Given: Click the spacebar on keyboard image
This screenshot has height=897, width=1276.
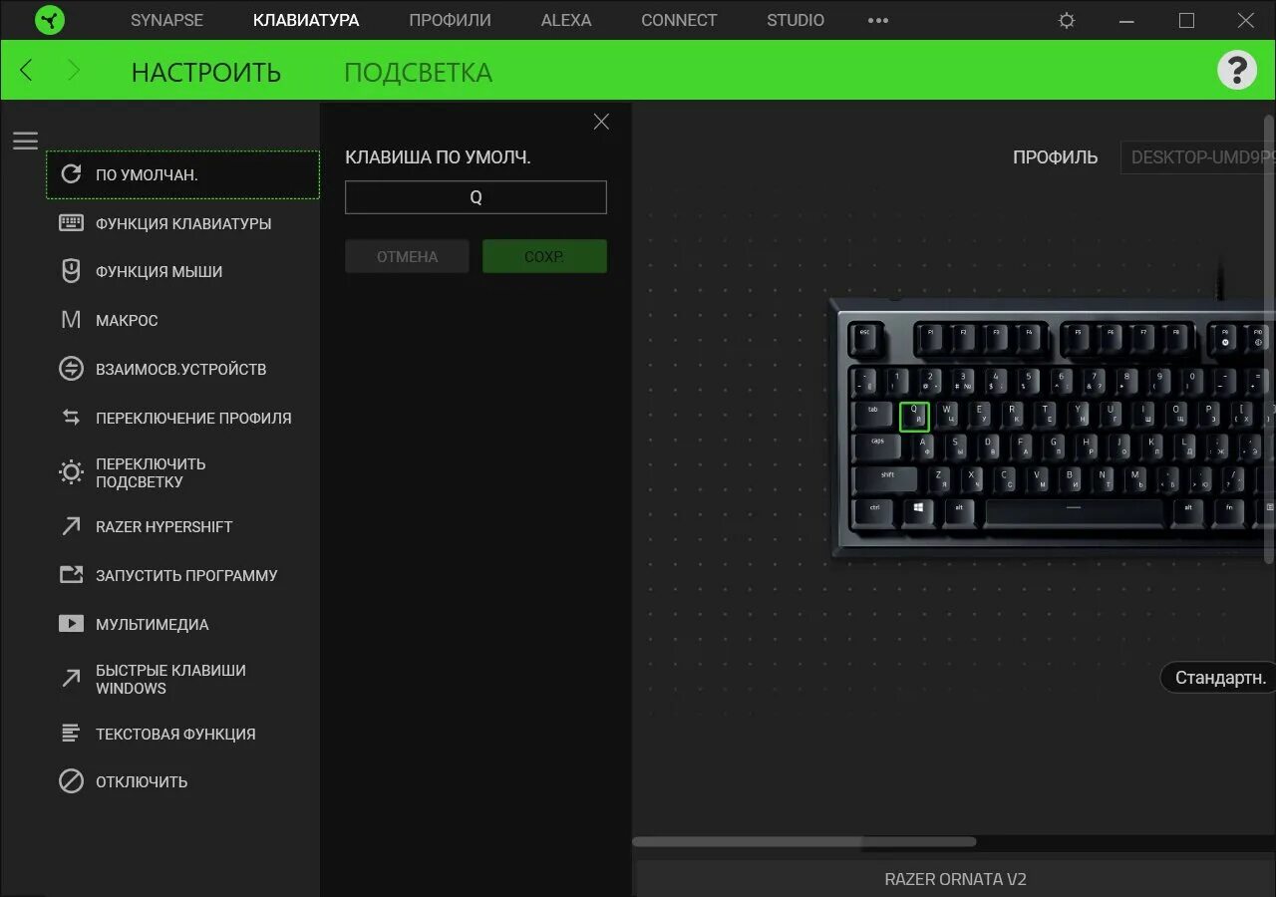Looking at the screenshot, I should tap(1074, 512).
